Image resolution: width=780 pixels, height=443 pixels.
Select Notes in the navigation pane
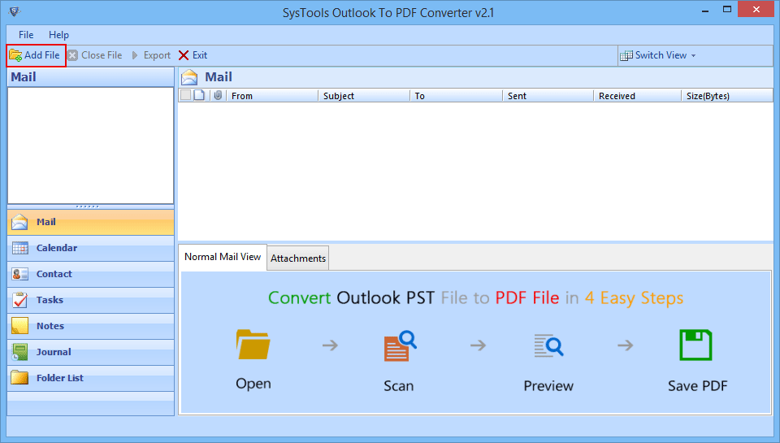click(x=90, y=326)
